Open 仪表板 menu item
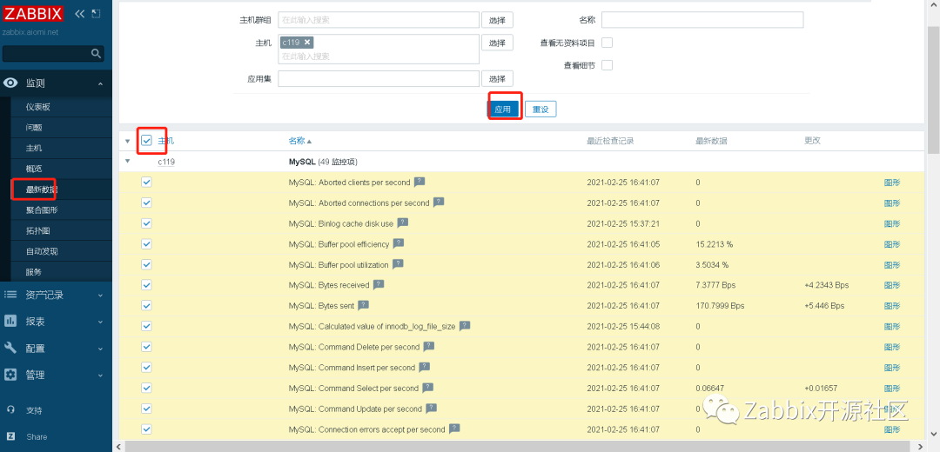 tap(37, 107)
